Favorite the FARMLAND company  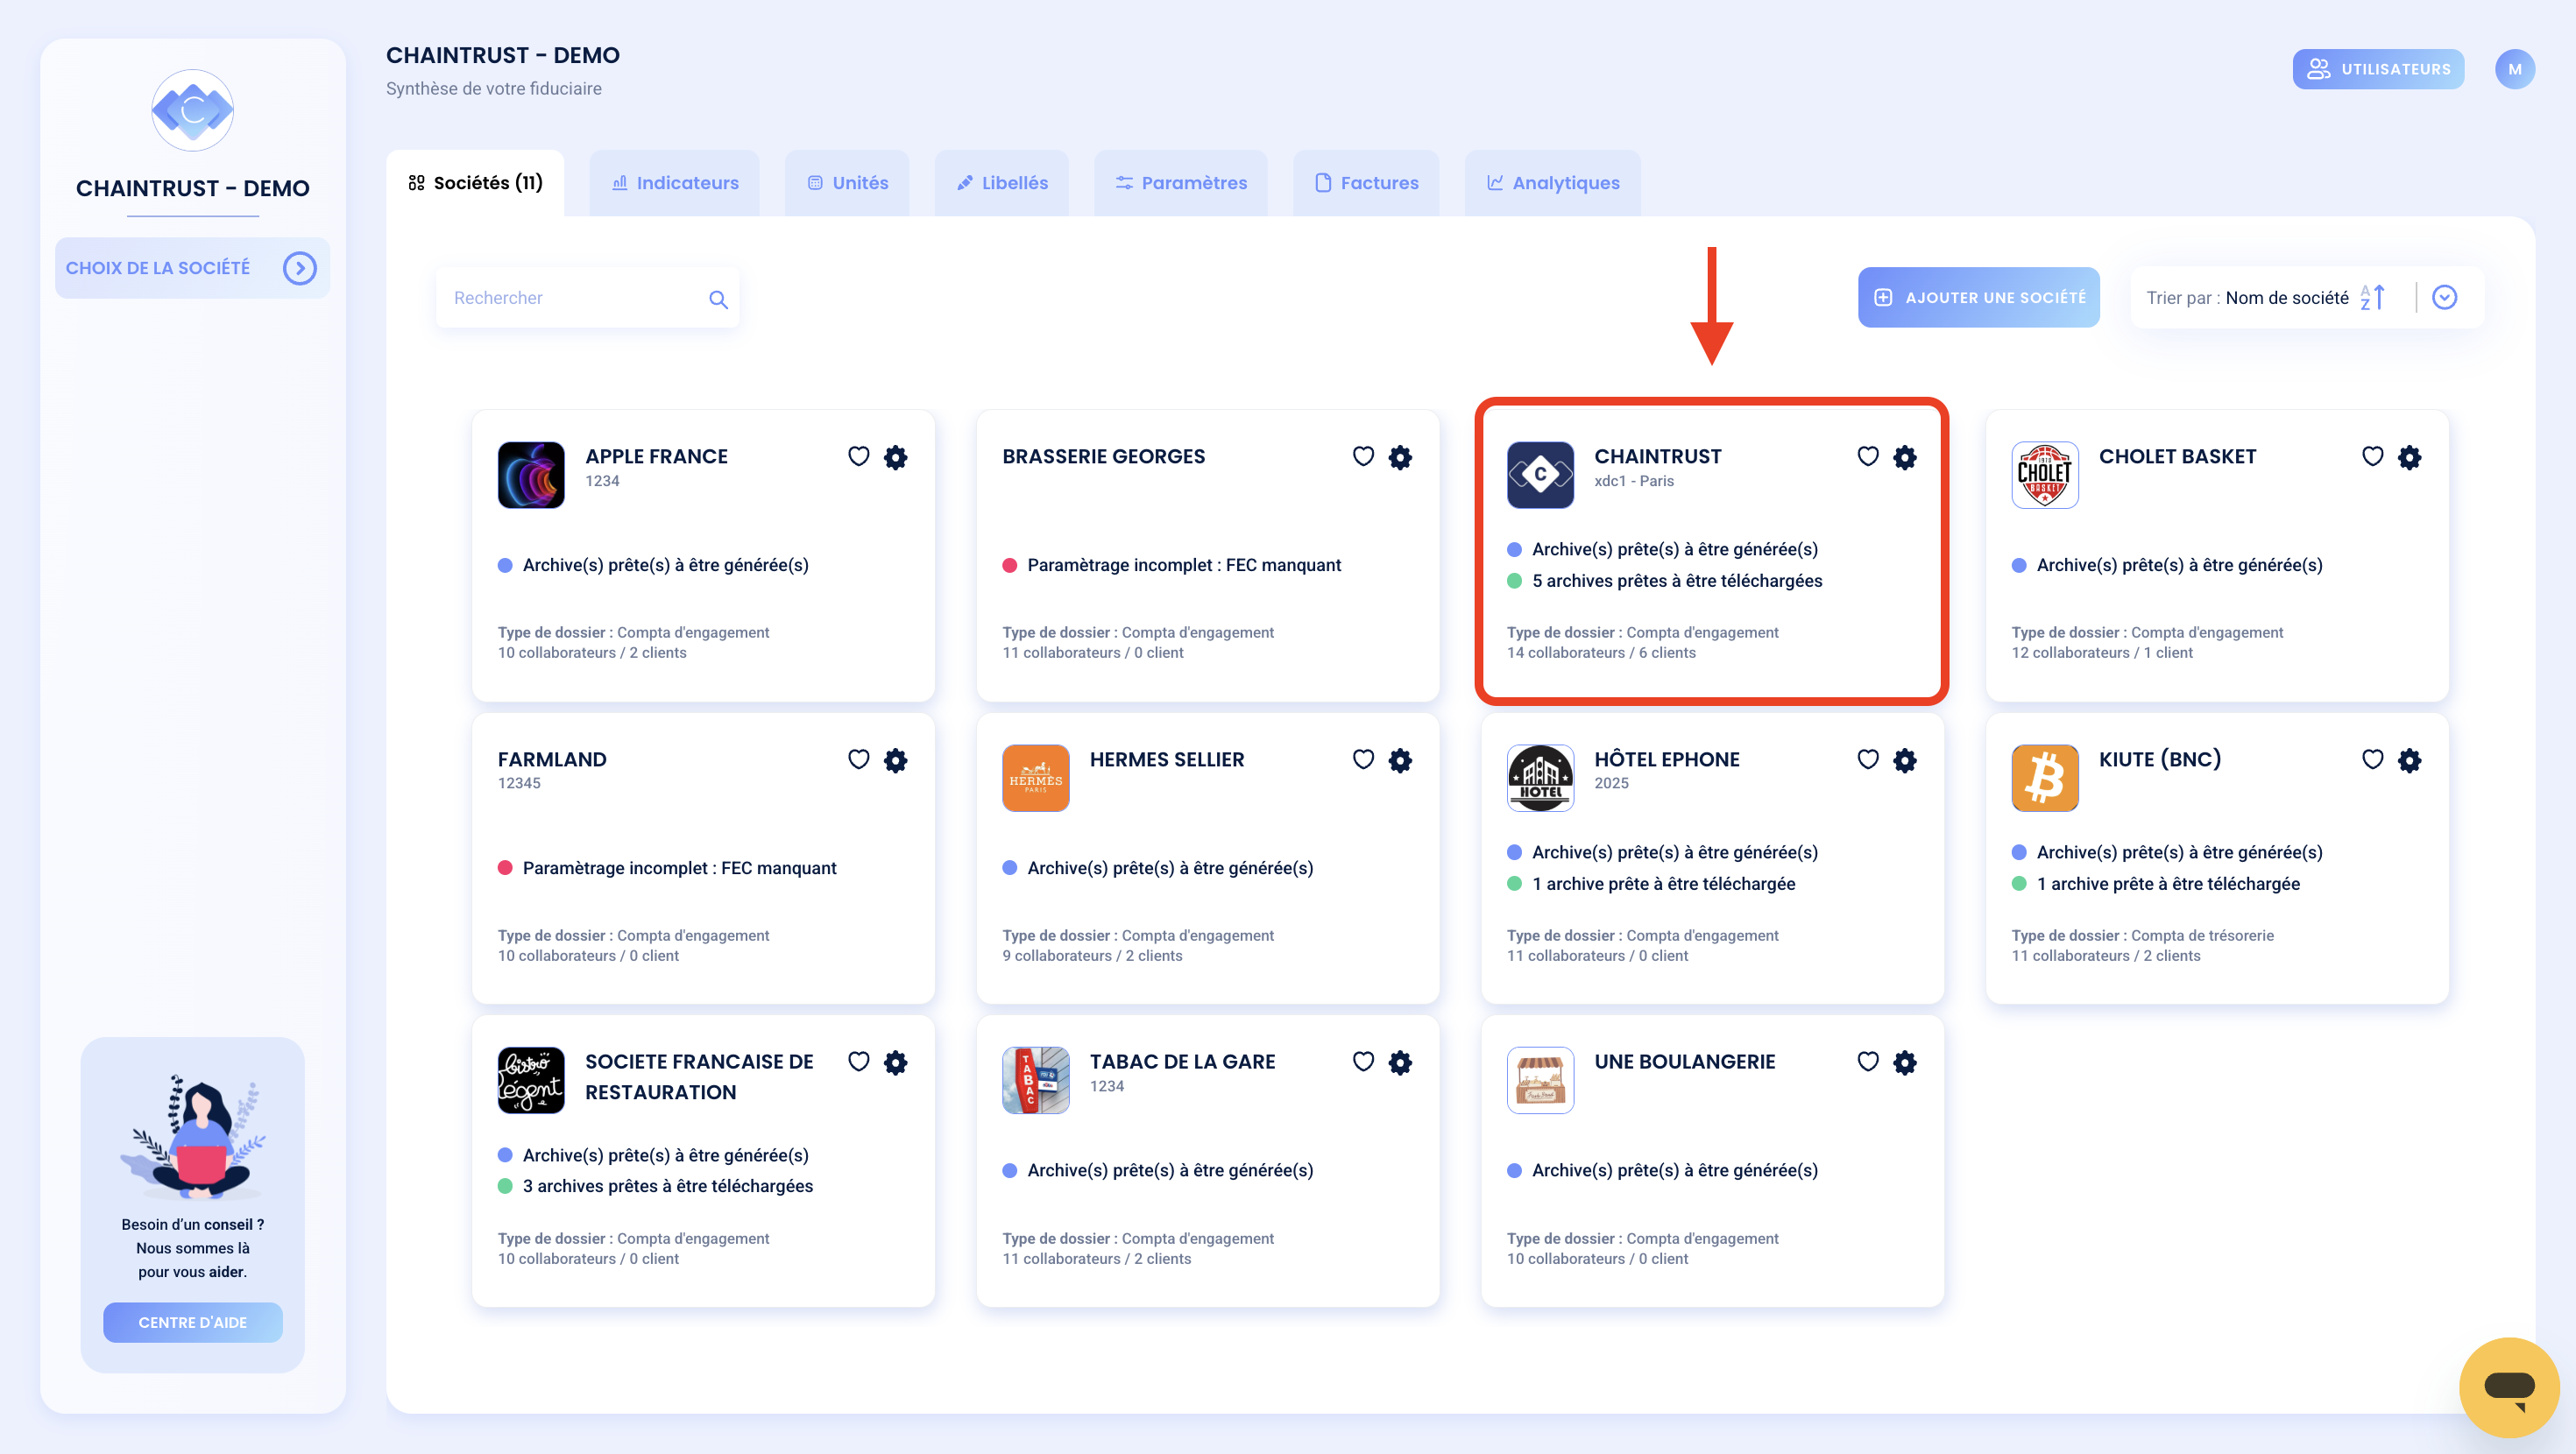858,760
